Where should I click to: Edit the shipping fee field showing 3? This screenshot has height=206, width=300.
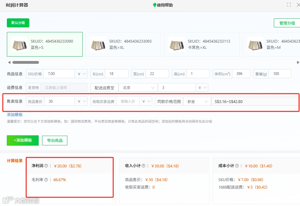point(177,88)
